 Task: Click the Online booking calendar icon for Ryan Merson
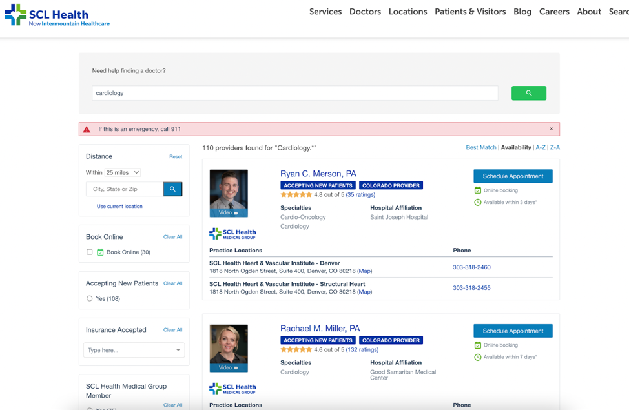click(x=477, y=190)
